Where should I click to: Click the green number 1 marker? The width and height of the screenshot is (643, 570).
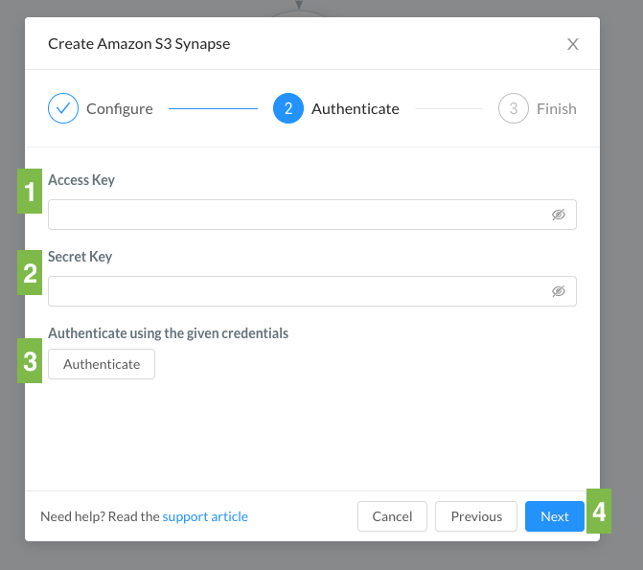tap(30, 191)
